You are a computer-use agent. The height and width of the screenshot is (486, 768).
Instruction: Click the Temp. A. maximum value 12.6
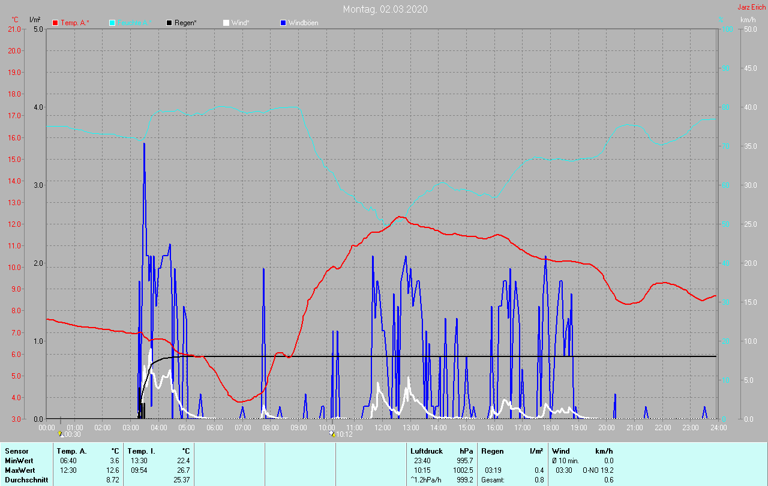pos(112,470)
